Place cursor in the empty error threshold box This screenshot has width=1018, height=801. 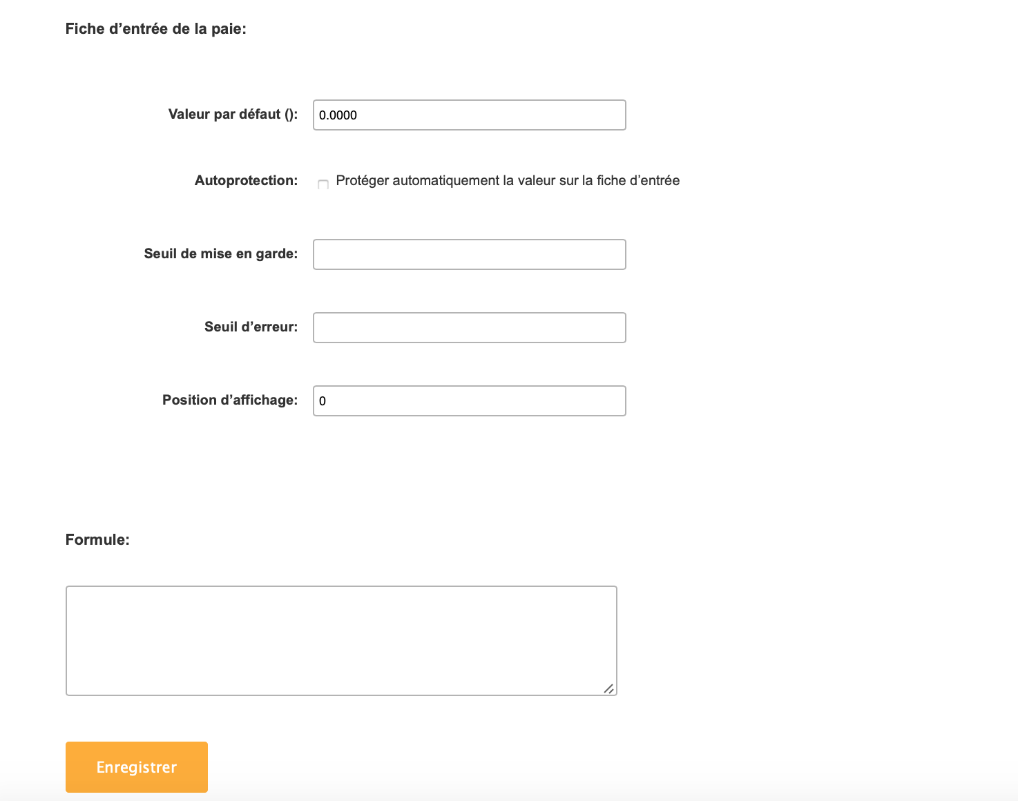[469, 328]
